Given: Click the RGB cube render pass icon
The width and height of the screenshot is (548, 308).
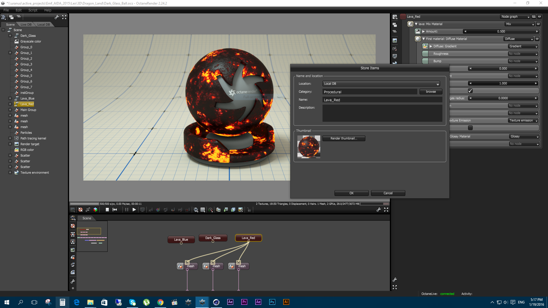Looking at the screenshot, I should [x=95, y=210].
